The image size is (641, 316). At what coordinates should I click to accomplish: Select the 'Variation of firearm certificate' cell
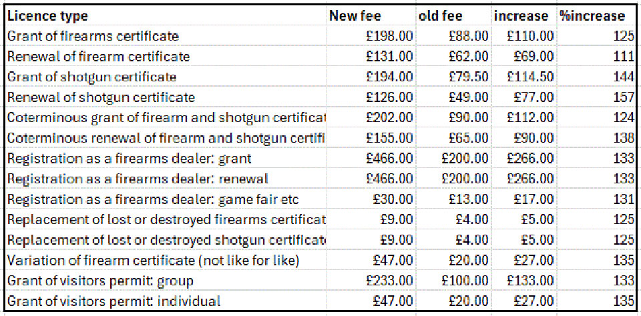[153, 261]
